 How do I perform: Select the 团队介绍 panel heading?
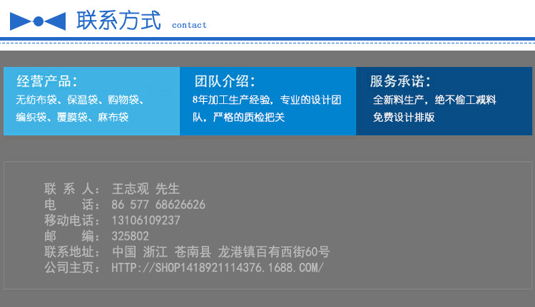coord(225,81)
